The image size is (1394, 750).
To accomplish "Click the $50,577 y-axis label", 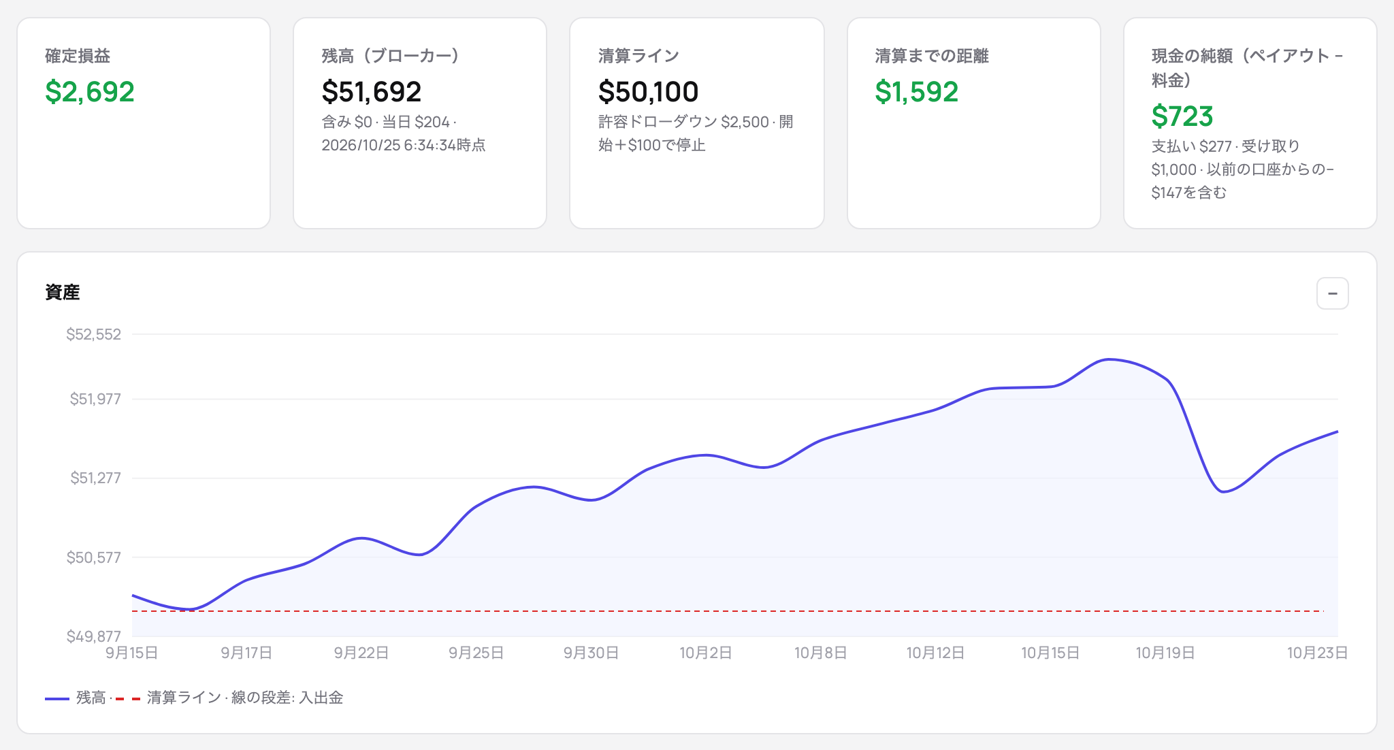I will [x=94, y=557].
